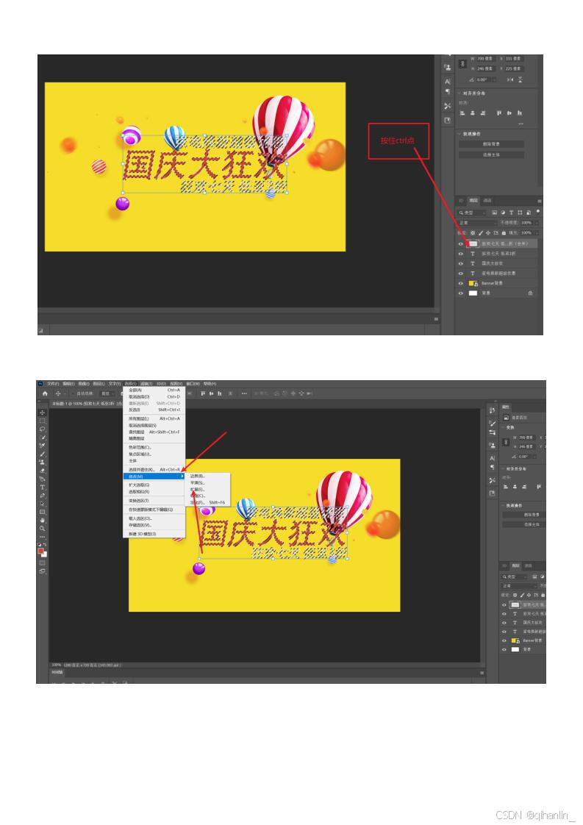This screenshot has width=583, height=825.
Task: Click the Home icon in lower screenshot options bar
Action: pos(45,393)
